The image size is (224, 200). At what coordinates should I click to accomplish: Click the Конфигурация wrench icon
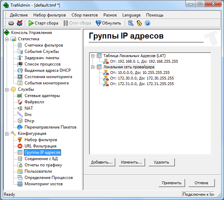click(x=13, y=133)
